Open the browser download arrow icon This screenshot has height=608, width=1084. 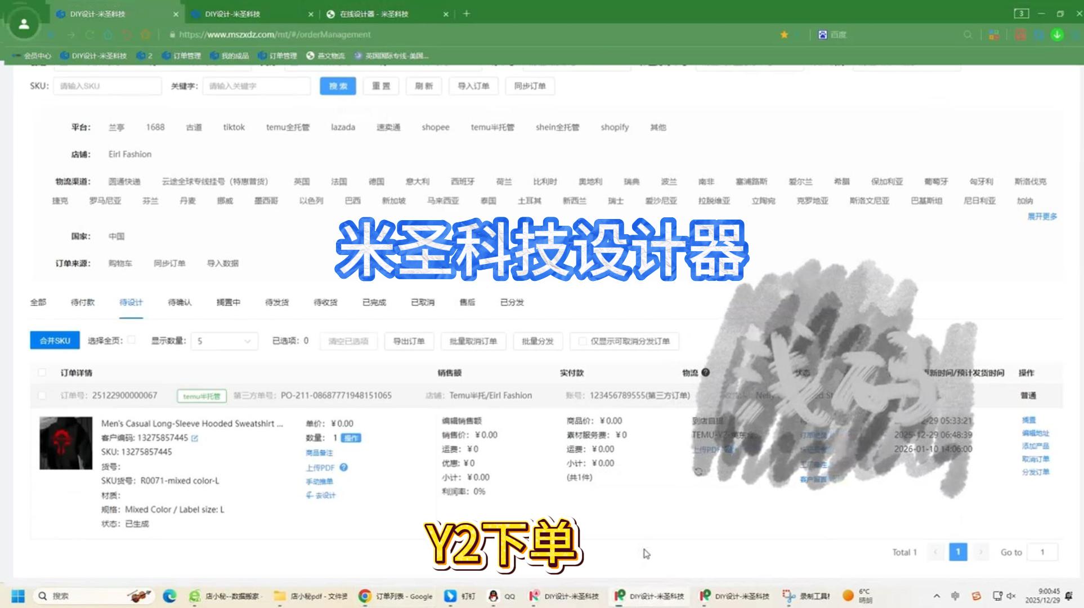(x=1058, y=35)
